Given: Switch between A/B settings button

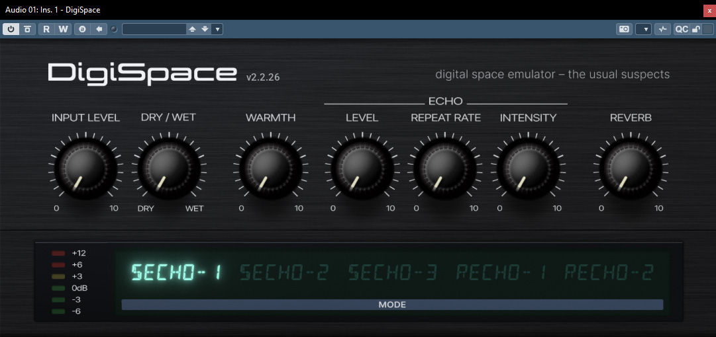Looking at the screenshot, I should click(82, 29).
